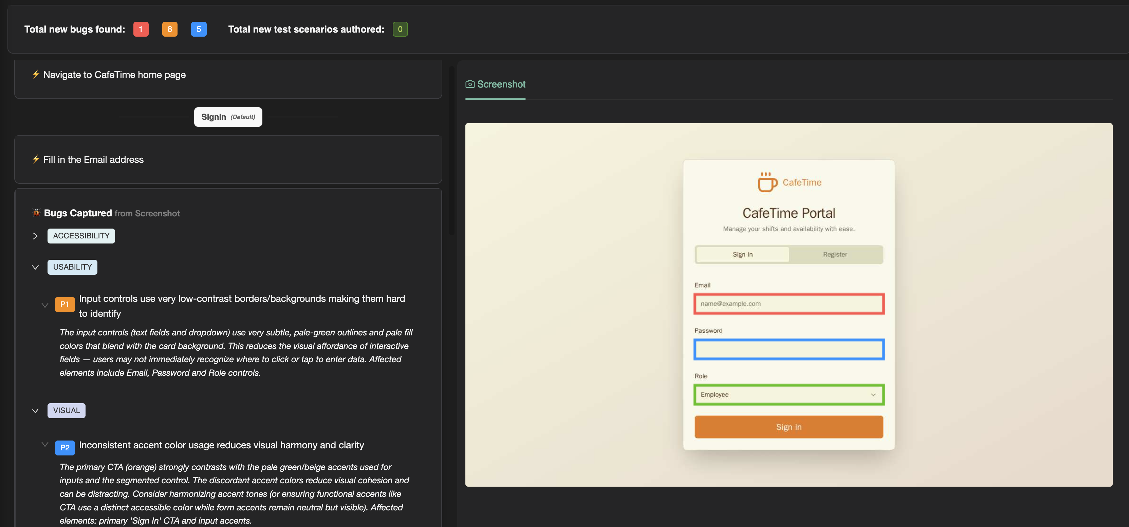Click the Email input field
The height and width of the screenshot is (527, 1129).
click(x=789, y=304)
